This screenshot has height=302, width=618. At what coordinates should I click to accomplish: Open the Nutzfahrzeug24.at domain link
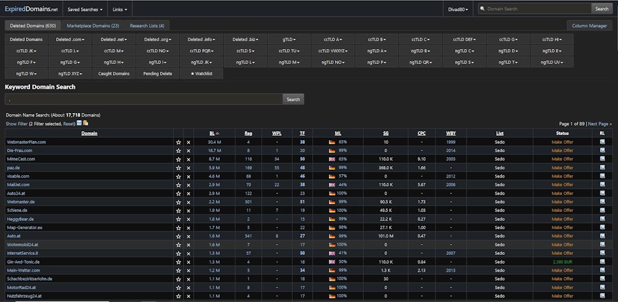click(24, 296)
